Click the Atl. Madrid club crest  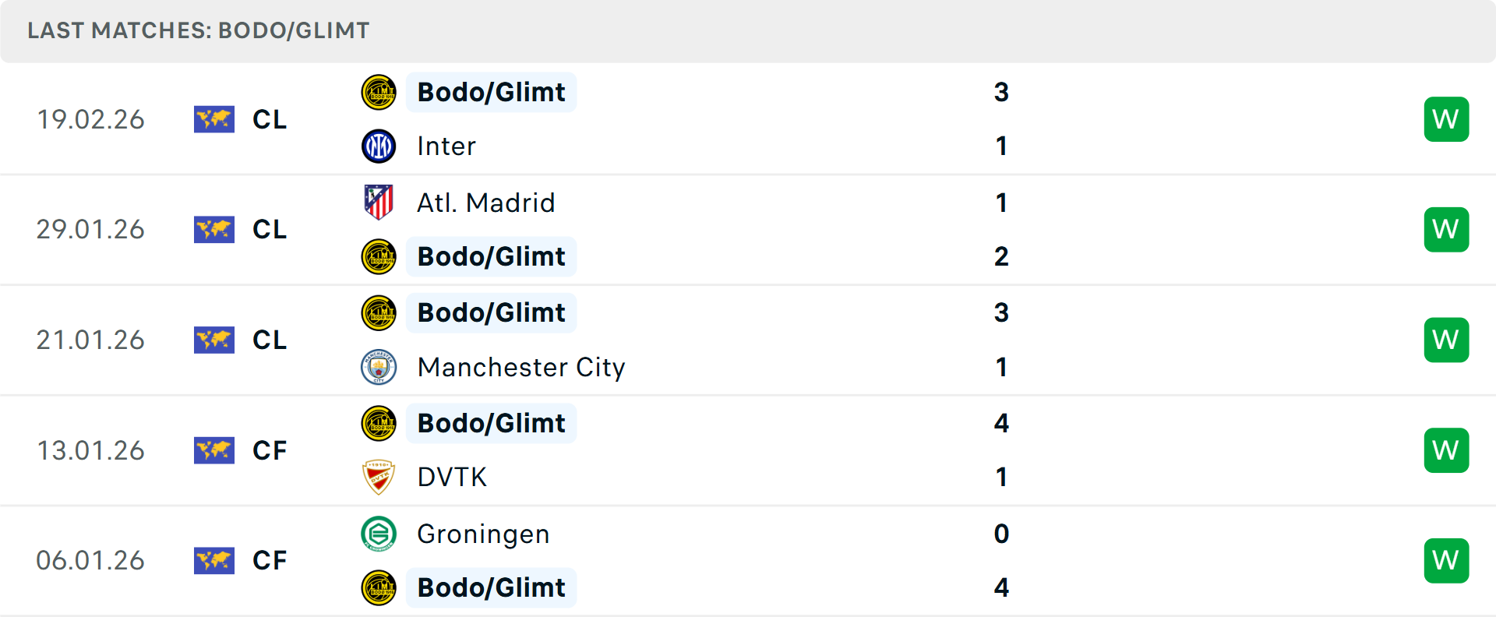[x=379, y=203]
